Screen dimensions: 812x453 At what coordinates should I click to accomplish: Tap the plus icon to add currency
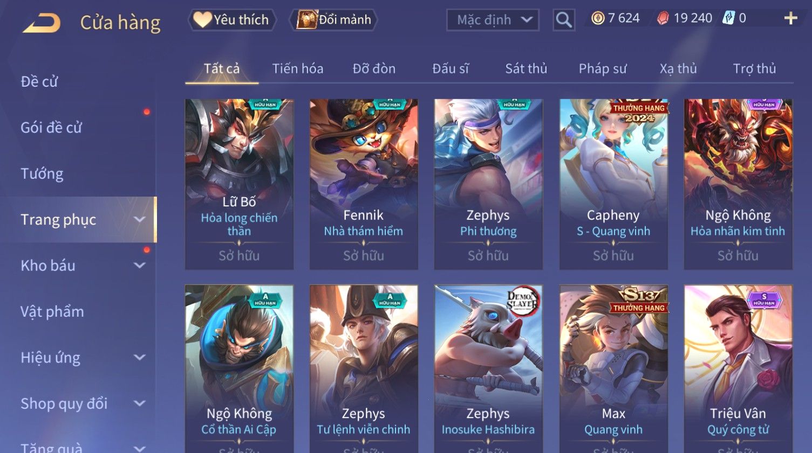tap(790, 18)
